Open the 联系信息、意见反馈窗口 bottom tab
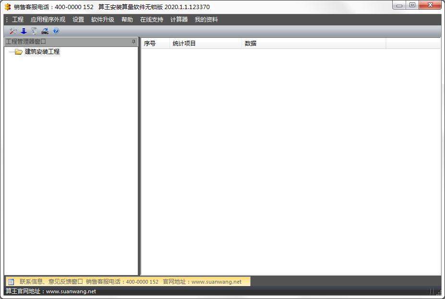This screenshot has height=299, width=445. point(51,282)
